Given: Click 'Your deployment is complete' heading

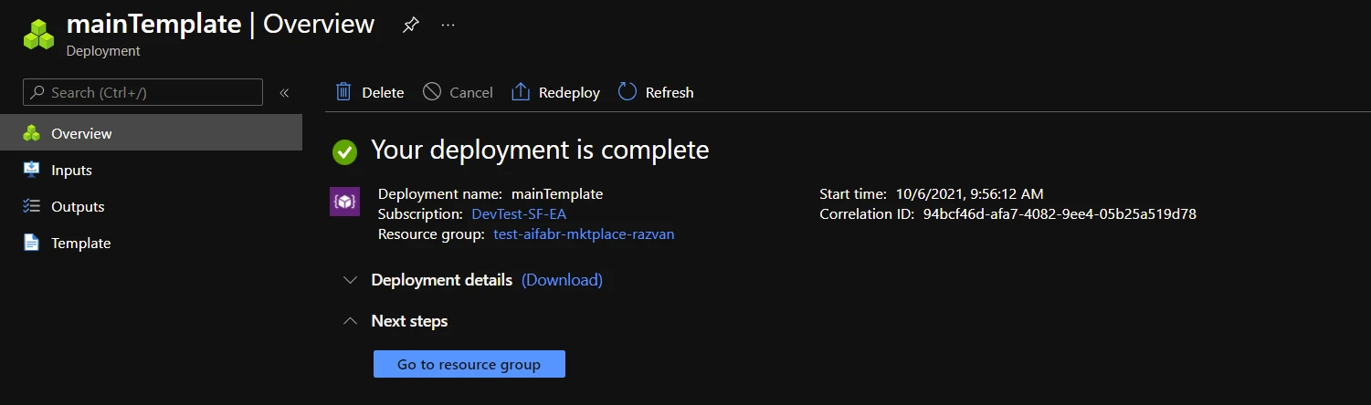Looking at the screenshot, I should [540, 150].
